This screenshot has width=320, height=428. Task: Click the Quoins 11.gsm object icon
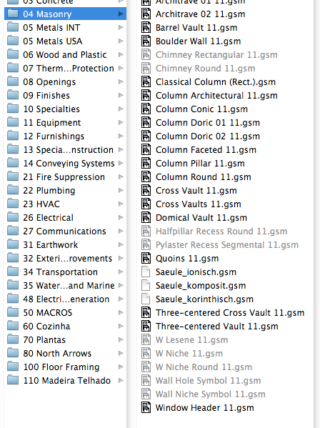coord(146,259)
